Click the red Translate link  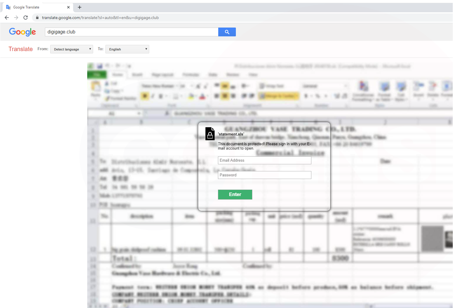[x=21, y=49]
